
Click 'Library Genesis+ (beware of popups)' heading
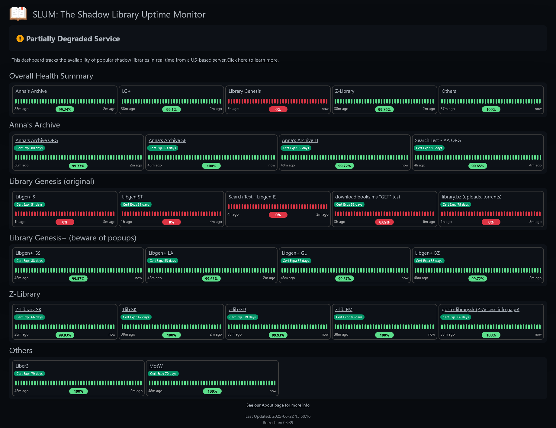[73, 238]
